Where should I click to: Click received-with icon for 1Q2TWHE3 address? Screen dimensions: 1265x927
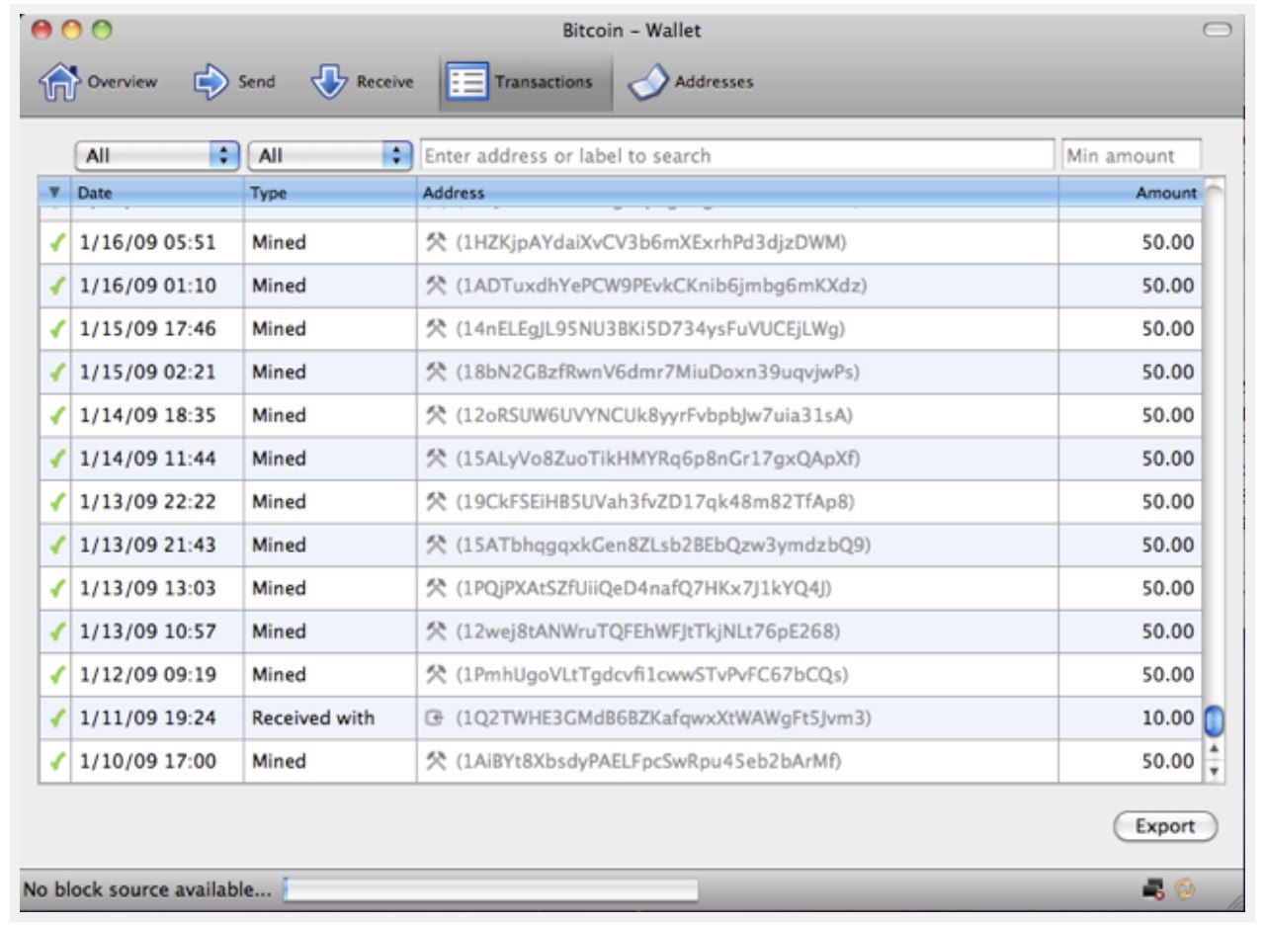[x=435, y=718]
